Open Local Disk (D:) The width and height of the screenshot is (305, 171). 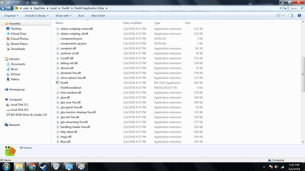[19, 110]
